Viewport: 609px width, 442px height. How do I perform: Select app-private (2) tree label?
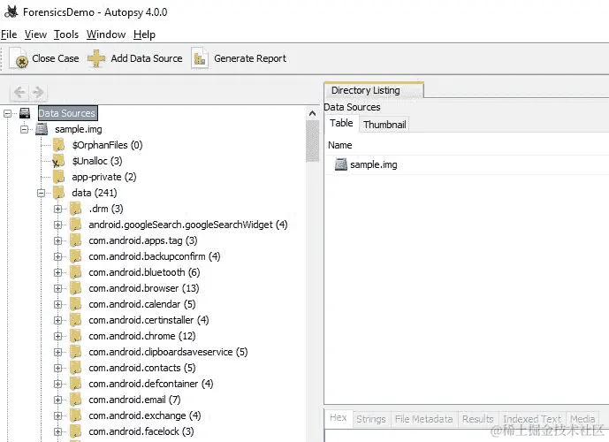(104, 177)
